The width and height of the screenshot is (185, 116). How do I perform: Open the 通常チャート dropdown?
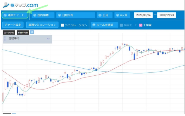[x=15, y=15]
